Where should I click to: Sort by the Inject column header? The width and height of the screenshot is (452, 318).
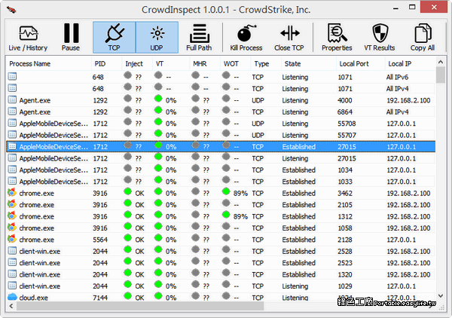click(x=137, y=64)
